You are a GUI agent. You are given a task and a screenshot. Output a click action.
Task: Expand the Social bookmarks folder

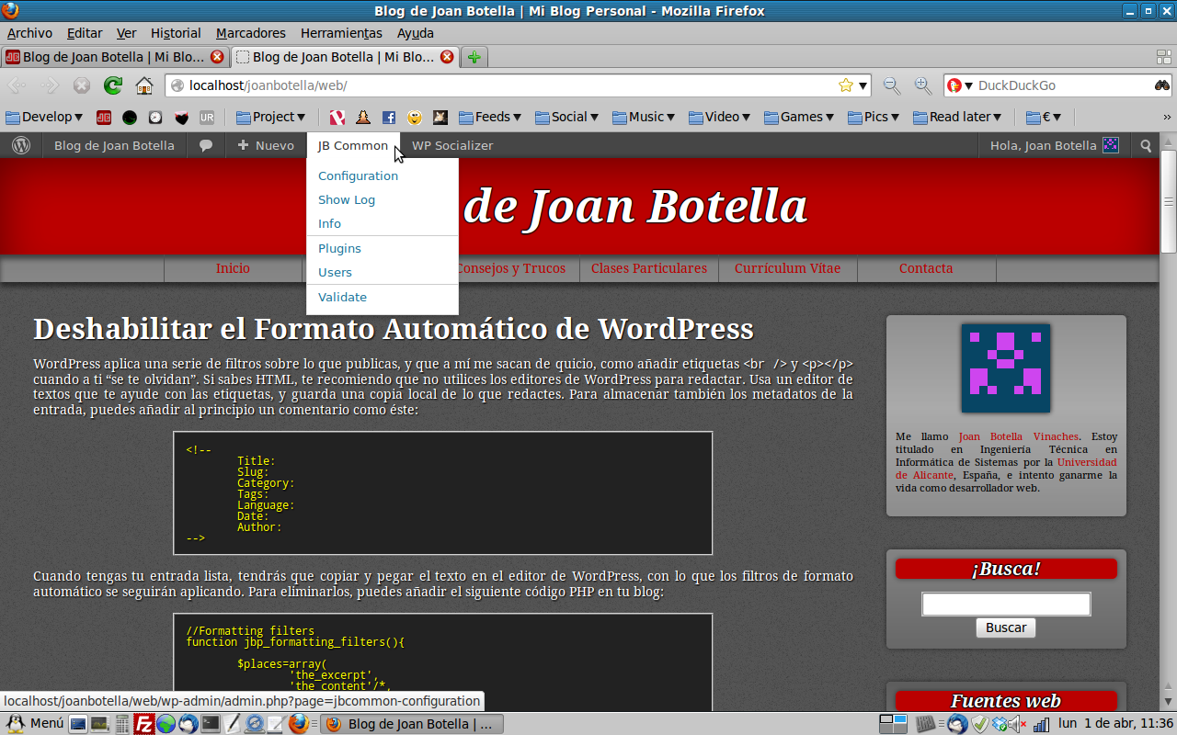pos(566,117)
